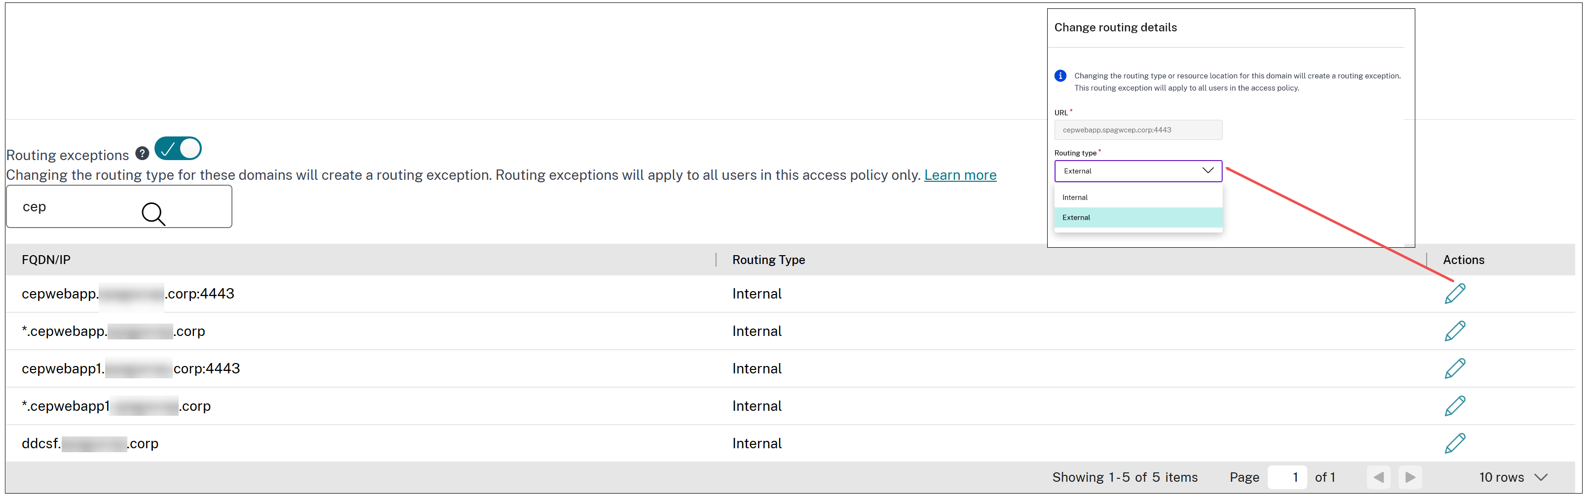Screen dimensions: 1589x498
Task: Disable the Routing exceptions toggle
Action: [178, 148]
